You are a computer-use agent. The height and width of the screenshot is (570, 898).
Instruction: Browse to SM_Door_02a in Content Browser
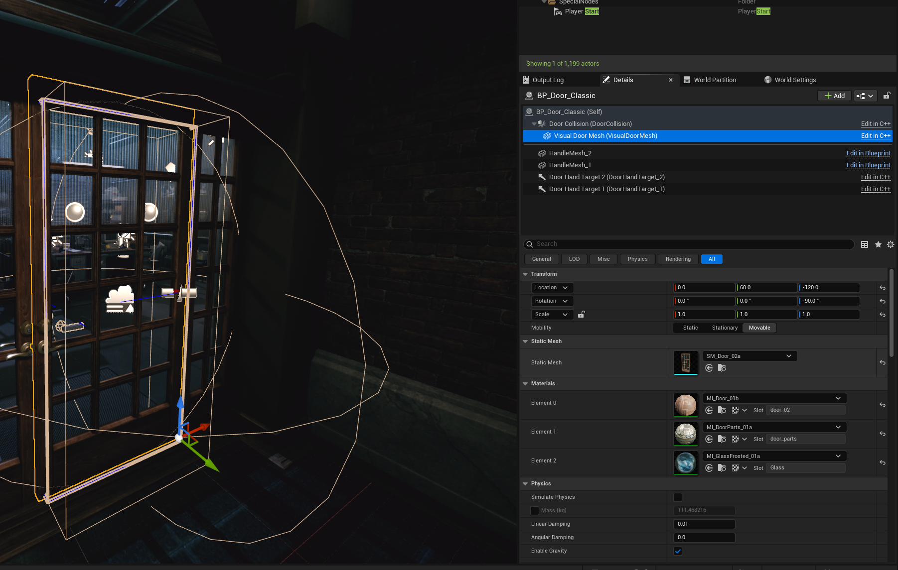point(722,368)
